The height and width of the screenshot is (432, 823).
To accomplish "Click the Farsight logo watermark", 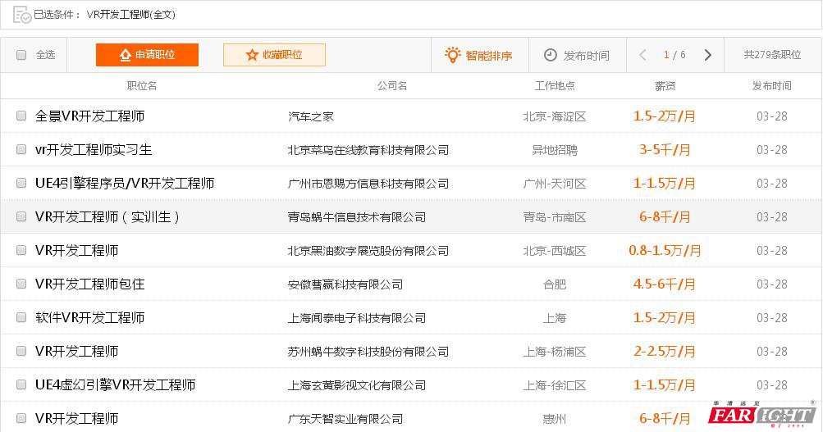I will (x=762, y=414).
